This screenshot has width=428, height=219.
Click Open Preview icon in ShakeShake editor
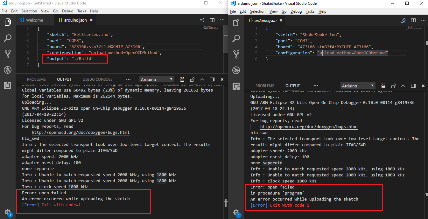tap(403, 20)
